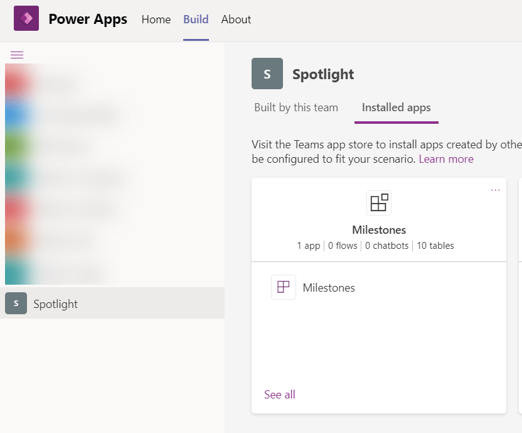Image resolution: width=522 pixels, height=433 pixels.
Task: Open the About tab
Action: click(236, 19)
